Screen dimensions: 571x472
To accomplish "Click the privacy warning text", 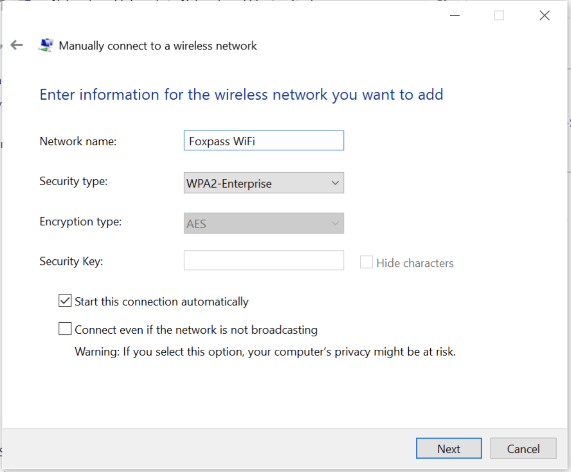I will 265,352.
